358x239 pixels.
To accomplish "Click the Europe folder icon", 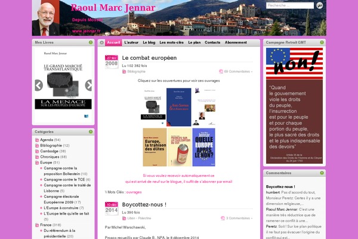I will (37, 163).
